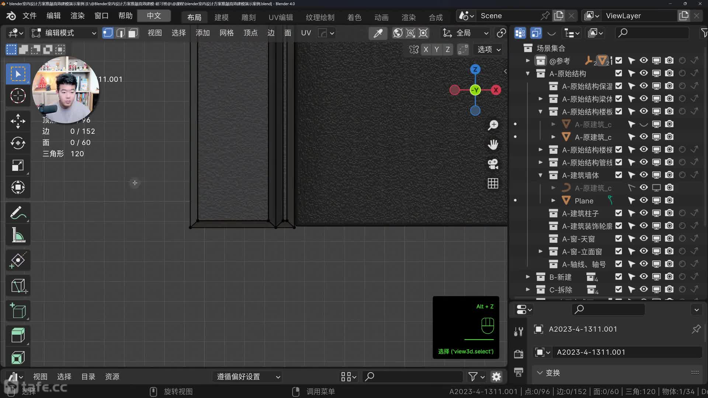Select the Rotate tool
The height and width of the screenshot is (398, 708).
pyautogui.click(x=18, y=143)
